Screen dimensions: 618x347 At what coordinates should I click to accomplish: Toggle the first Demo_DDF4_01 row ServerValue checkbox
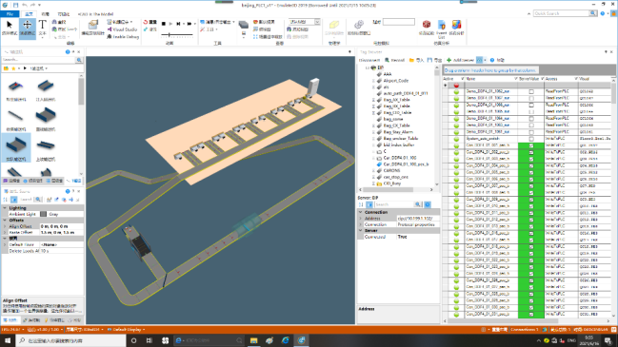tap(531, 91)
